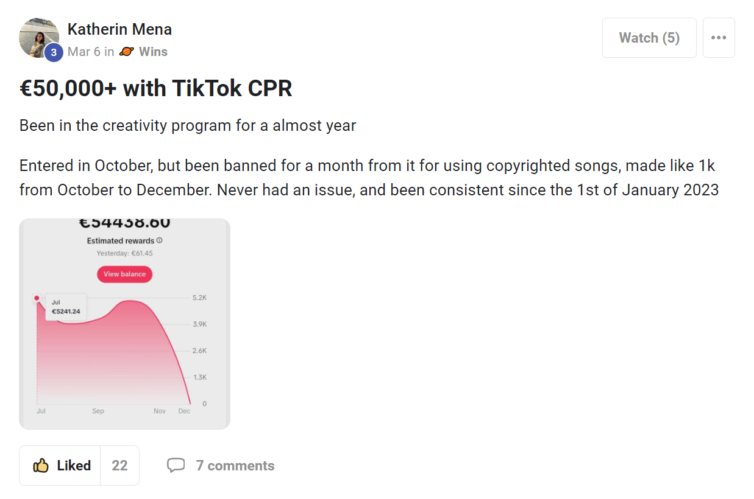Open the Wins category link
754x499 pixels.
[x=153, y=52]
